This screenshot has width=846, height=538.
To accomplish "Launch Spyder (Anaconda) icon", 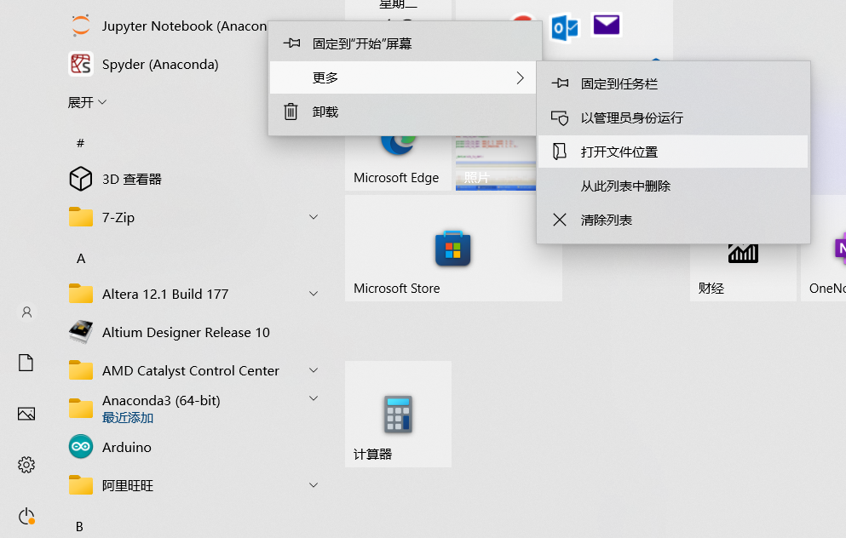I will [81, 64].
